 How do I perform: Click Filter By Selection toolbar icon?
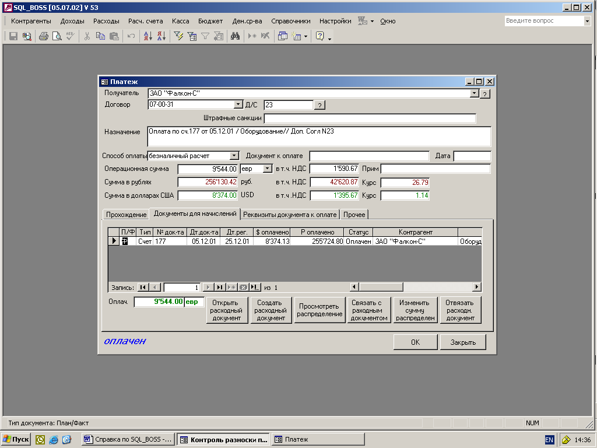tap(179, 36)
